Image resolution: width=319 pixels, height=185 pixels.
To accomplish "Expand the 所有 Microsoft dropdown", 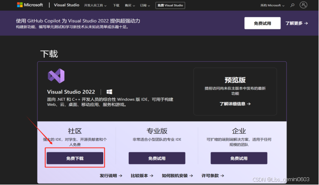I will [273, 6].
